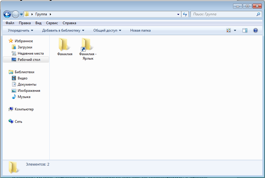Minimize the Группа window
The width and height of the screenshot is (265, 178).
click(x=238, y=6)
